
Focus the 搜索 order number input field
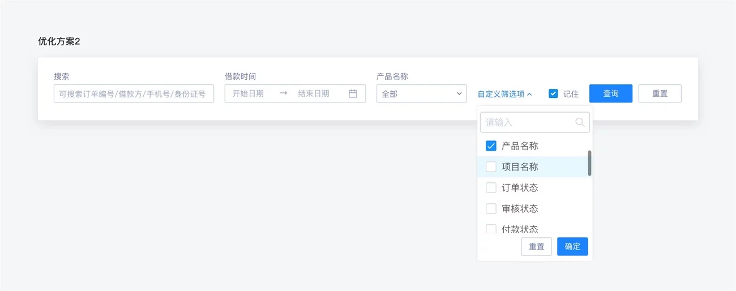coord(134,94)
